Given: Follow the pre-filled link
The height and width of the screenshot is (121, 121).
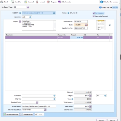Looking at the screenshot, I should pos(115,7).
